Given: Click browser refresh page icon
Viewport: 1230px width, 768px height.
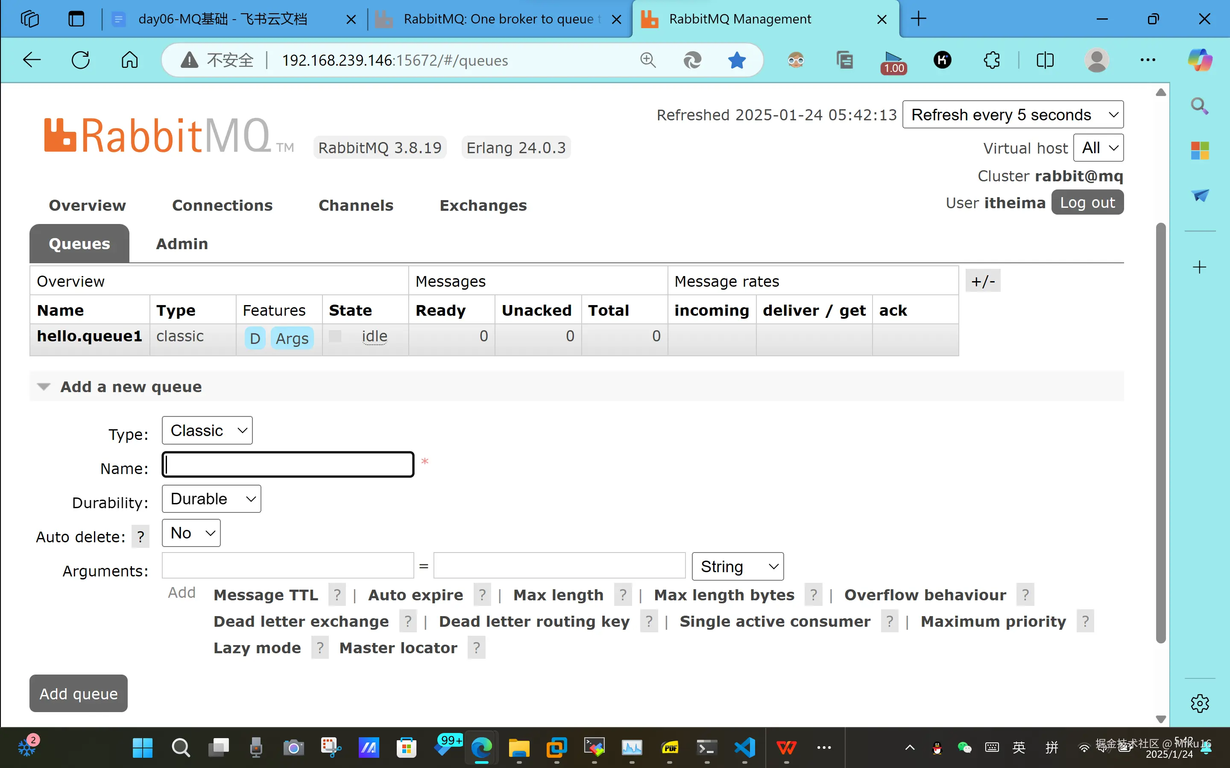Looking at the screenshot, I should pos(80,61).
